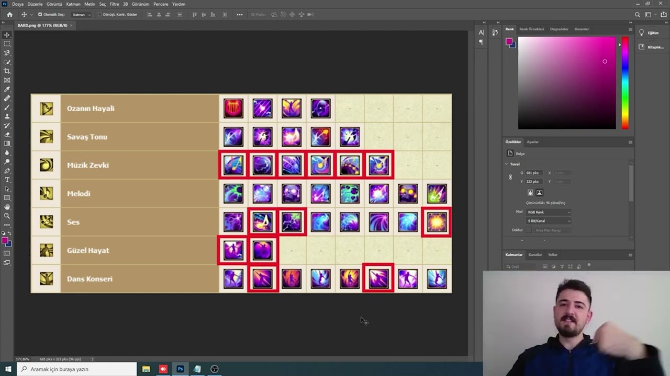Select the Brush tool
Screen dimensions: 670x376
click(x=7, y=107)
